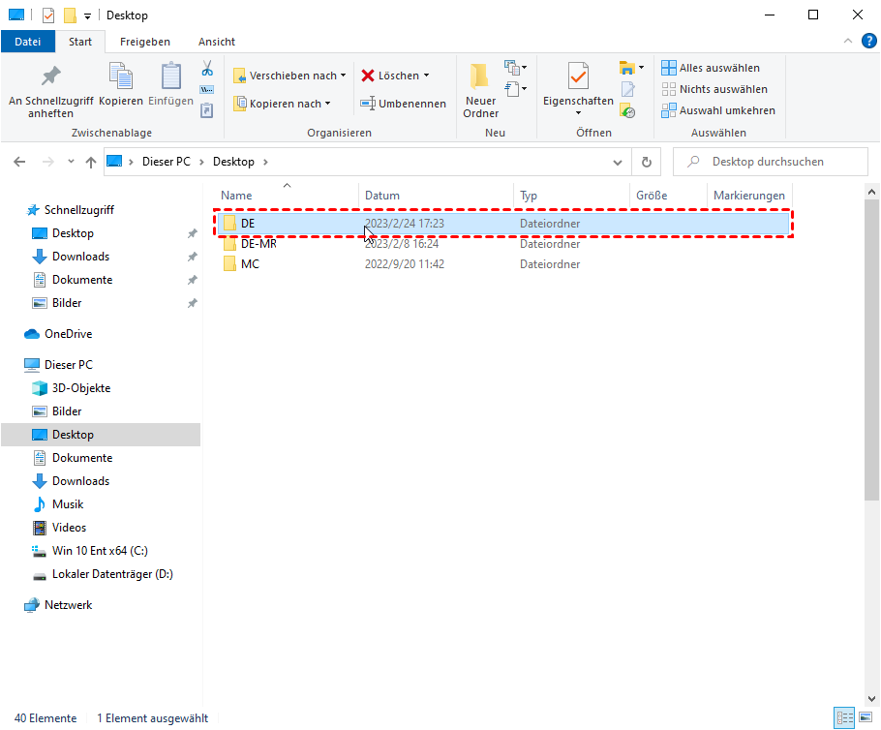Switch to the Freigeben tab

(x=144, y=42)
